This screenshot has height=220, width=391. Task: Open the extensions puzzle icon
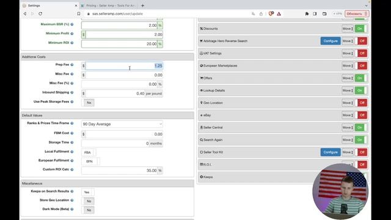pos(307,13)
